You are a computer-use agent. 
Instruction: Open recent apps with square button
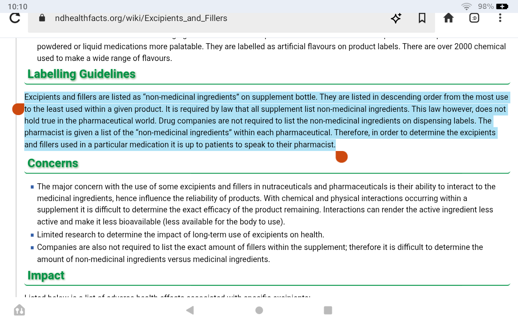328,310
